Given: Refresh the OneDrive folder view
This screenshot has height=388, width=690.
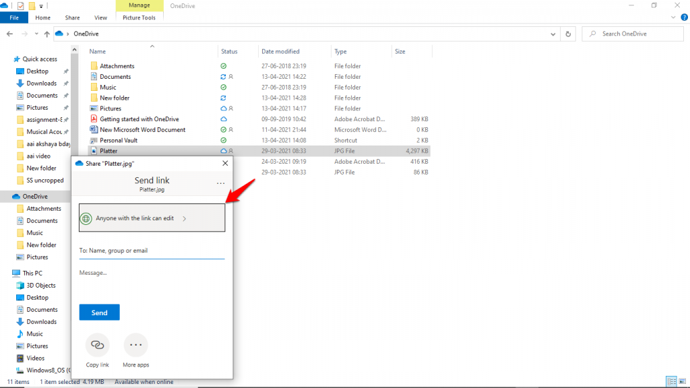Looking at the screenshot, I should (568, 33).
